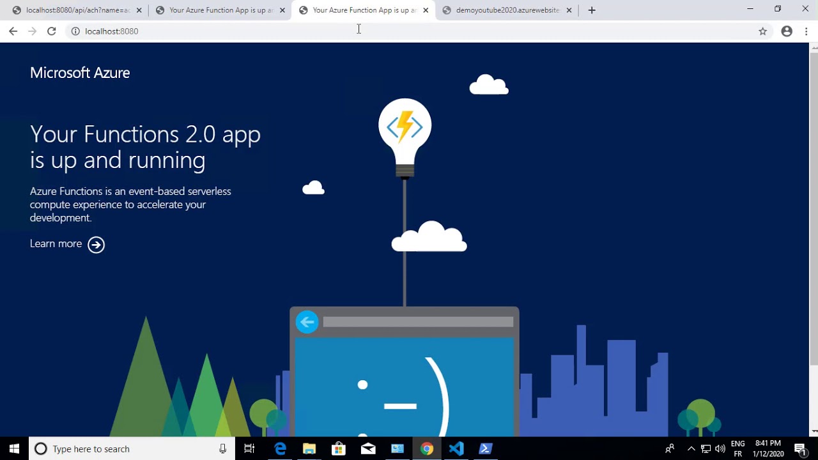Open File Explorer from the taskbar
818x460 pixels.
click(x=309, y=448)
